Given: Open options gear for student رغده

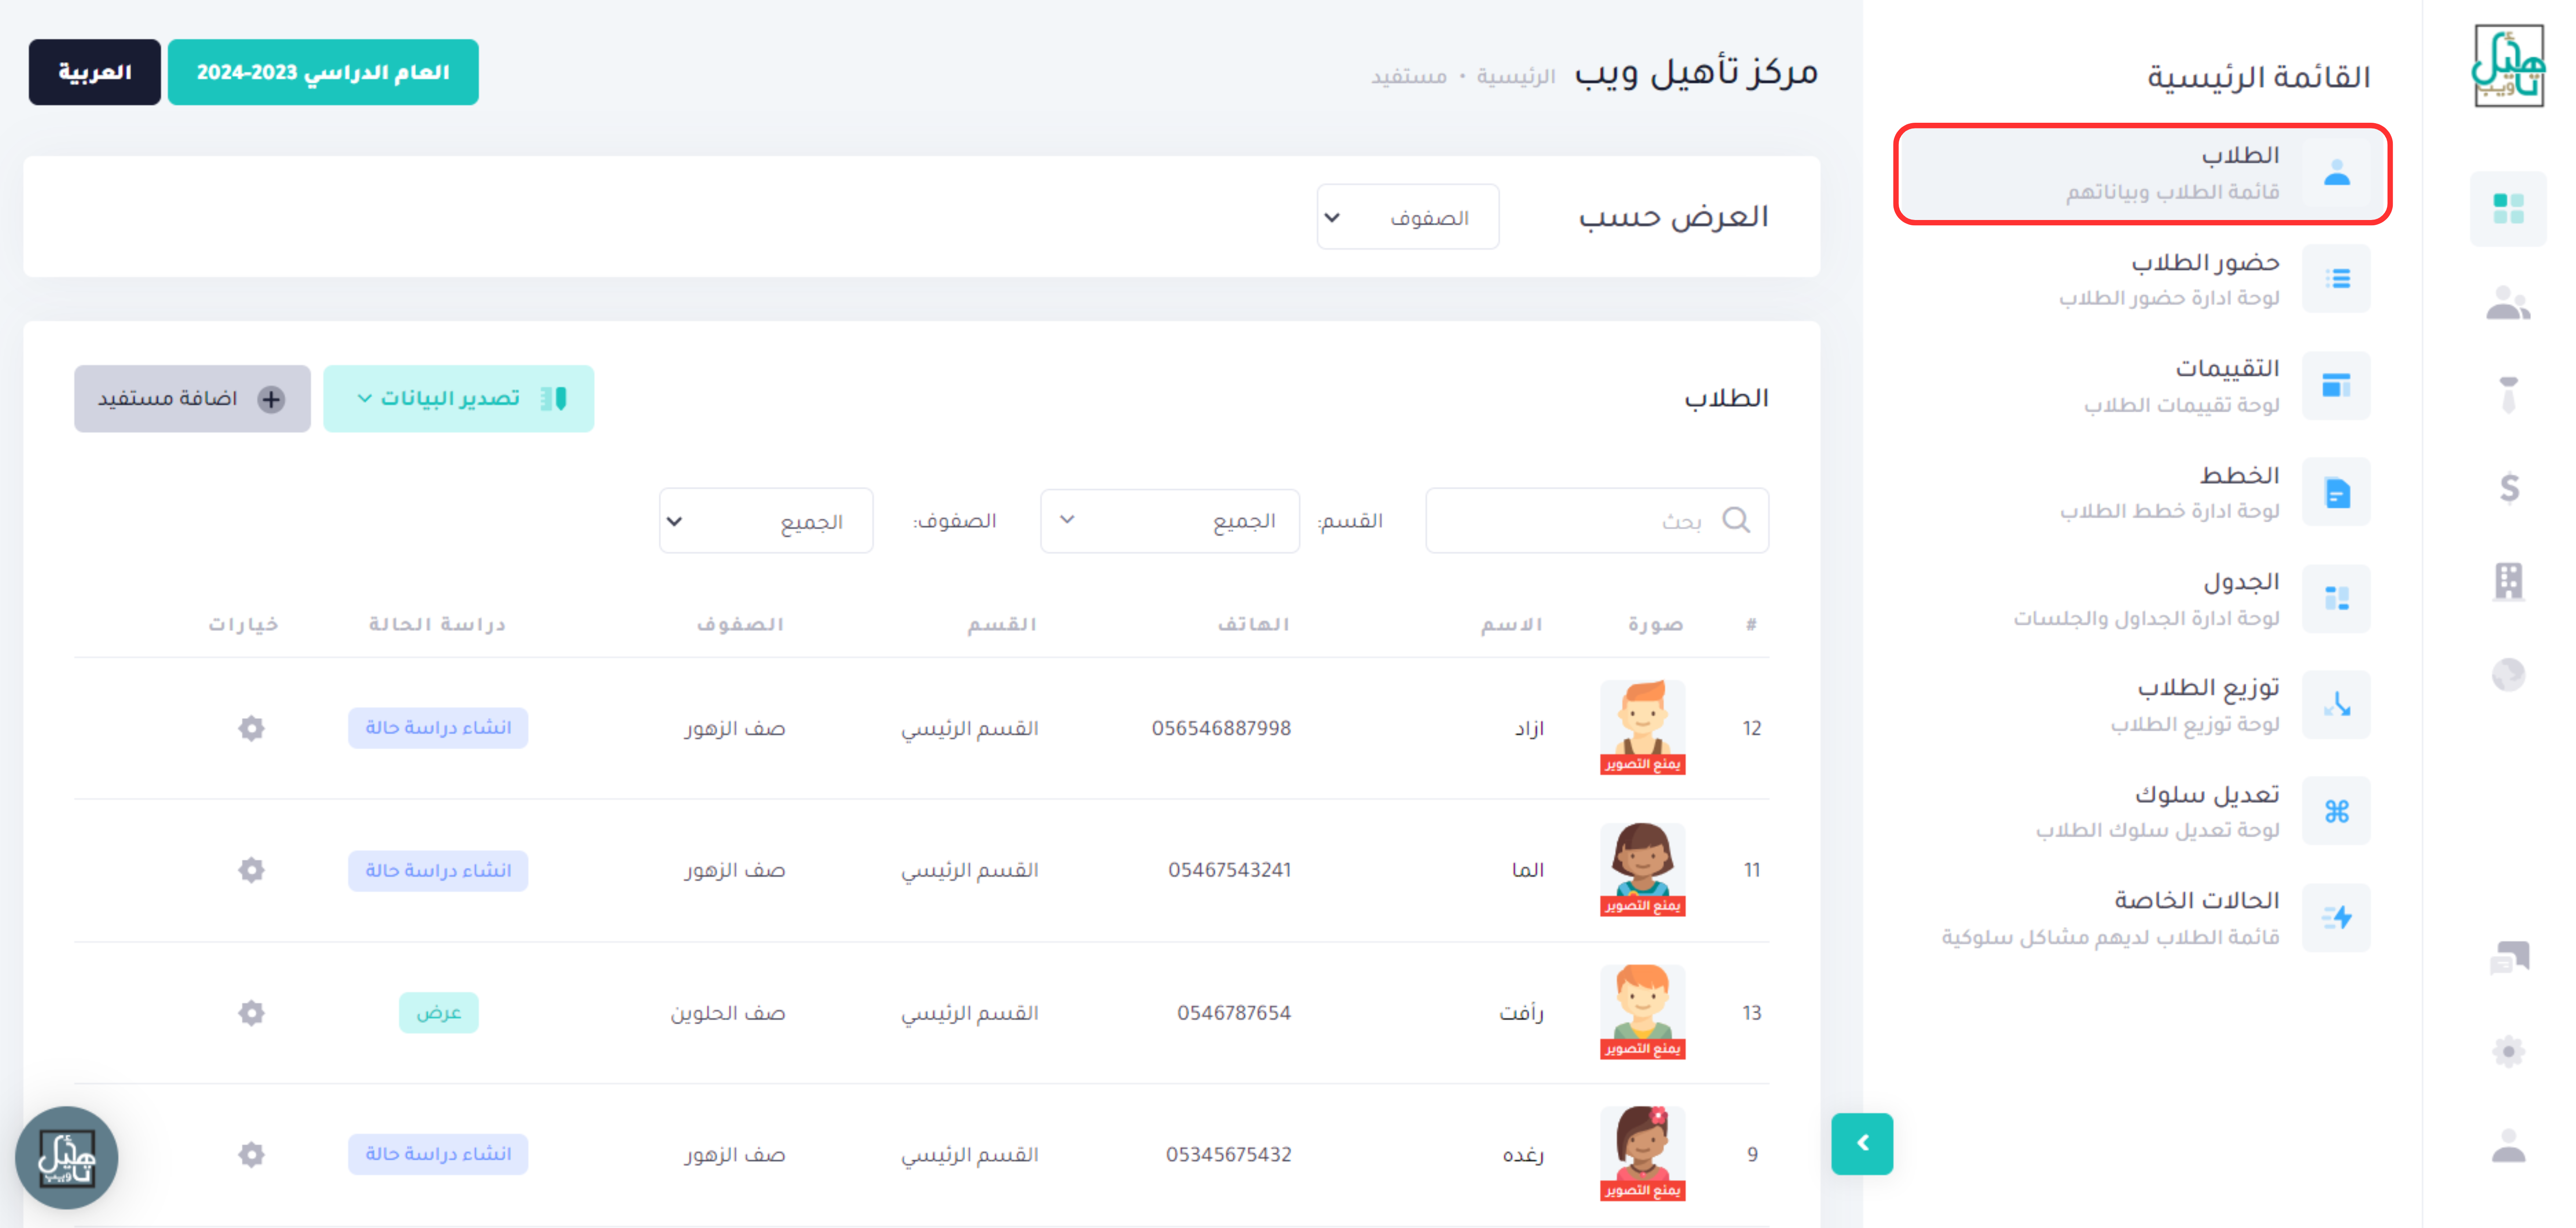Looking at the screenshot, I should click(x=251, y=1154).
